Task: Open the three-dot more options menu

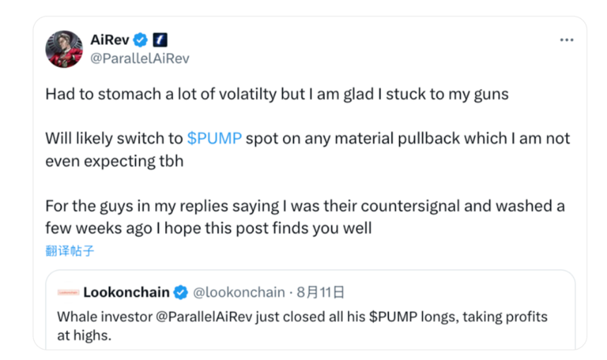Action: coord(566,40)
